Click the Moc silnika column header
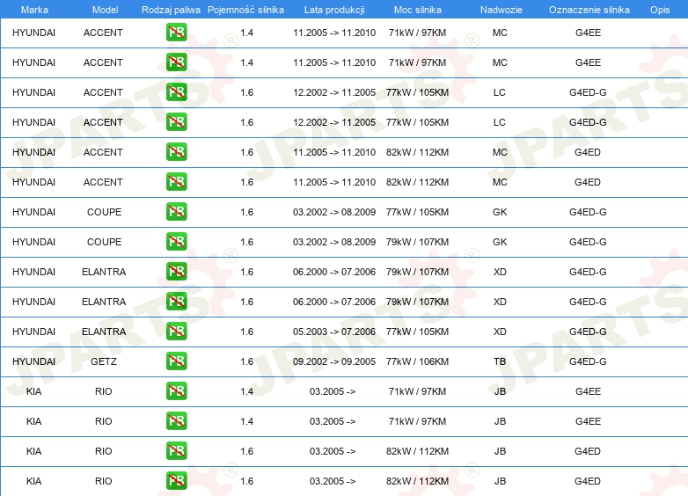This screenshot has width=688, height=496. pos(418,10)
